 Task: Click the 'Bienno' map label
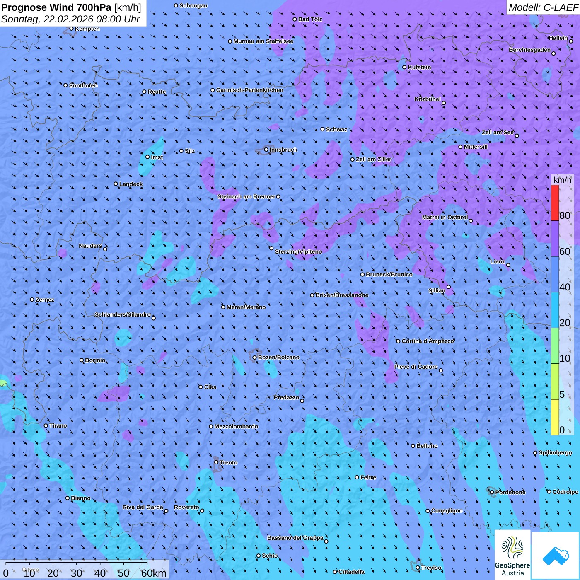click(x=80, y=498)
